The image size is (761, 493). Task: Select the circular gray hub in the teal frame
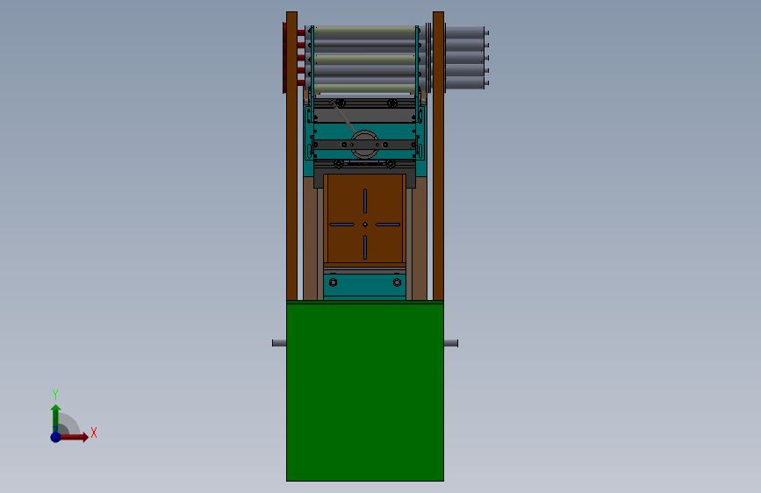coord(364,144)
